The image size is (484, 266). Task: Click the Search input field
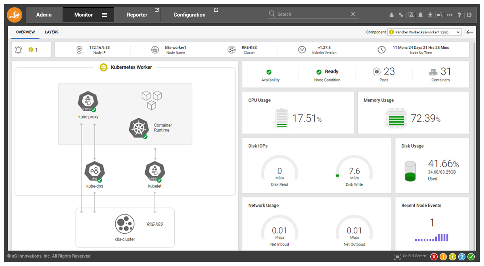pyautogui.click(x=313, y=14)
